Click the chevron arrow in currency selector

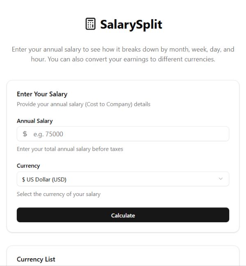(221, 179)
